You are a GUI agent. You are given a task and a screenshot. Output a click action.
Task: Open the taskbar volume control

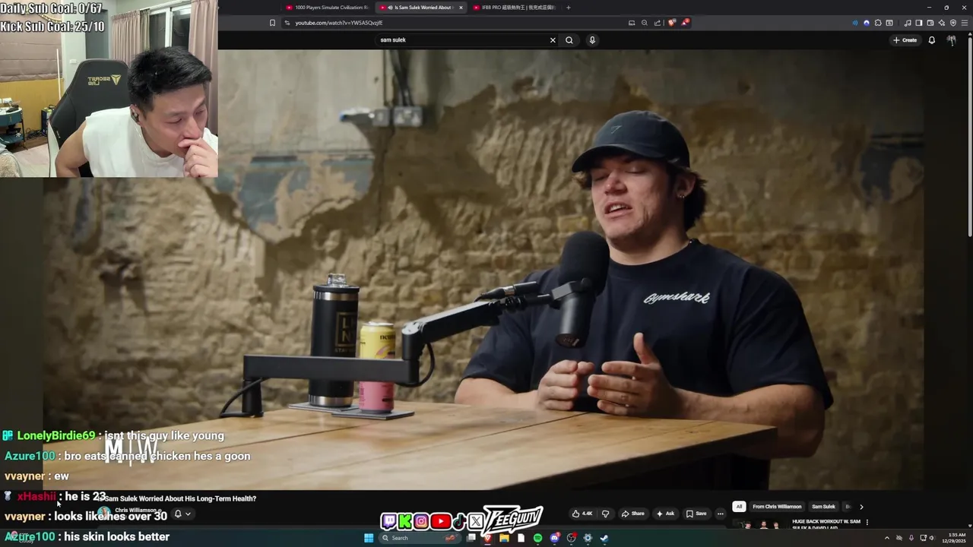(932, 538)
